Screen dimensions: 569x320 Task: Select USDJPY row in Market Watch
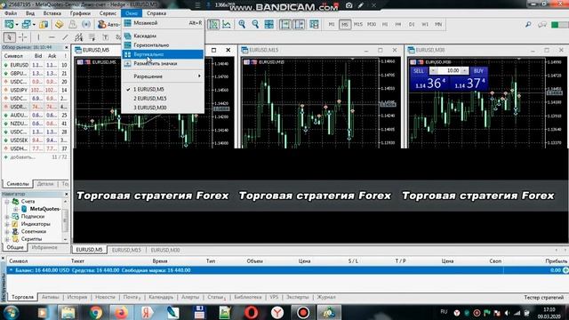36,90
